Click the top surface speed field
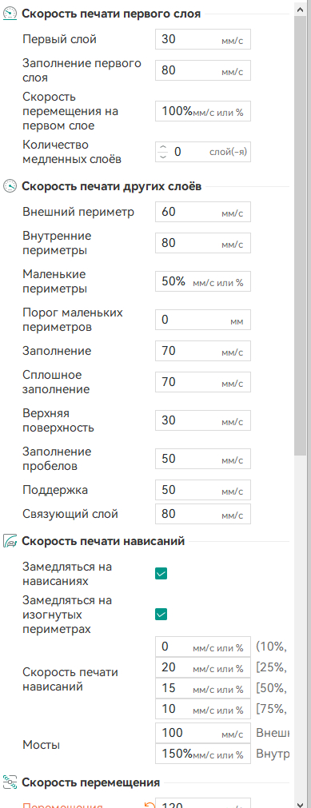 point(203,420)
